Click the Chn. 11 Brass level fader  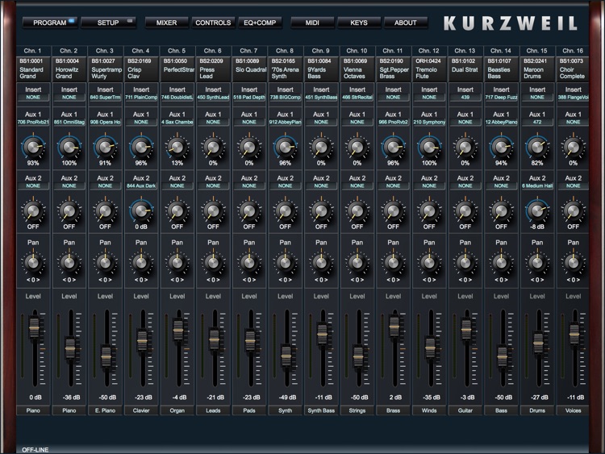click(394, 327)
